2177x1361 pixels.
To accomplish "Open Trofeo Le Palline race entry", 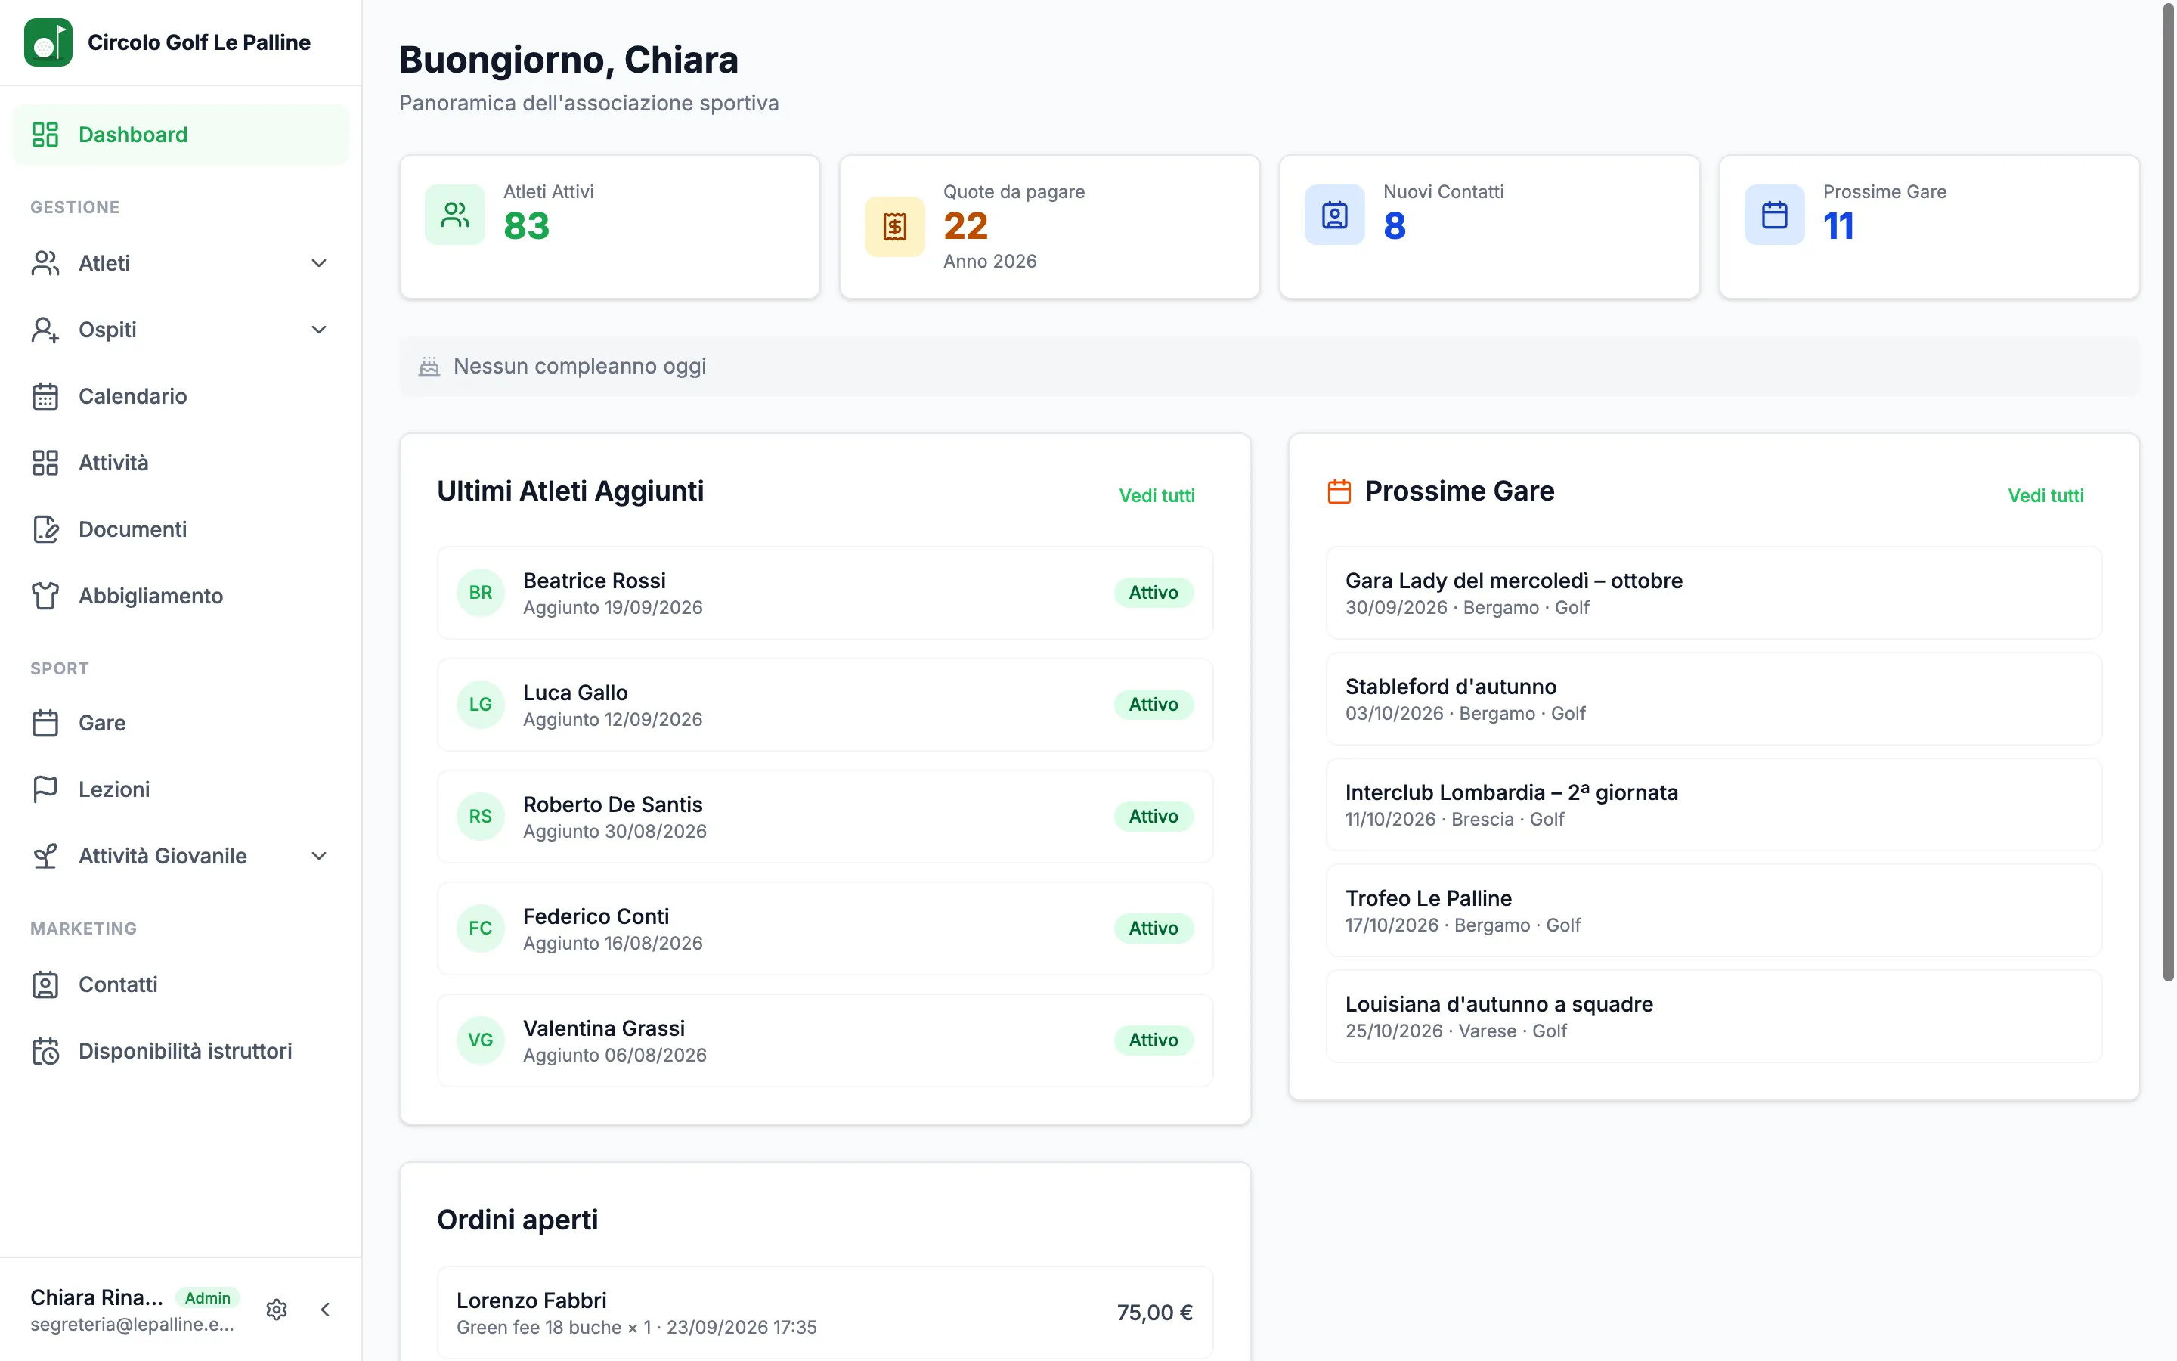I will [1714, 910].
